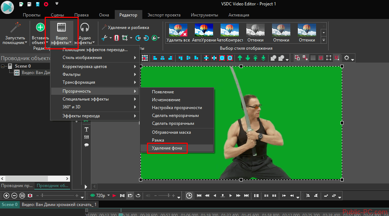Click the select all objects icon
Image resolution: width=389 pixels, height=216 pixels.
(x=145, y=58)
